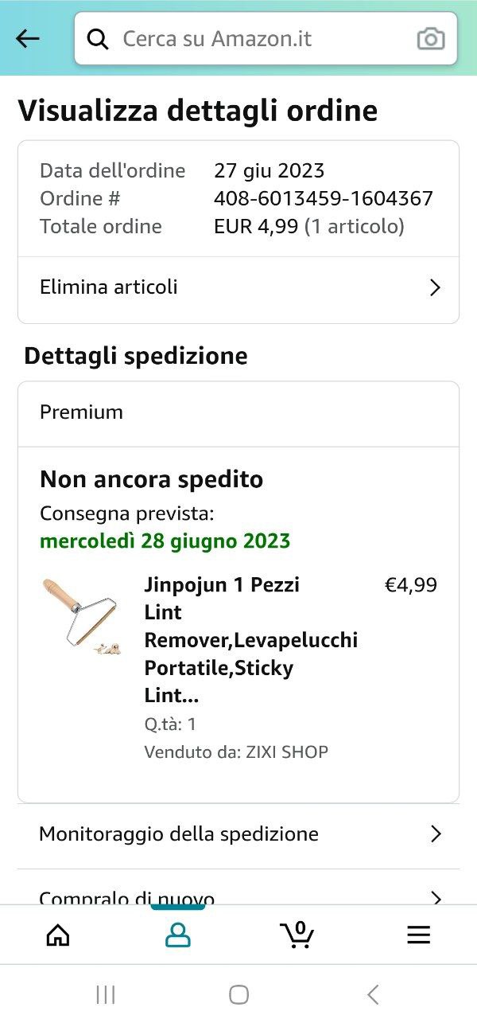477x1019 pixels.
Task: Tap the back arrow icon
Action: [x=28, y=38]
